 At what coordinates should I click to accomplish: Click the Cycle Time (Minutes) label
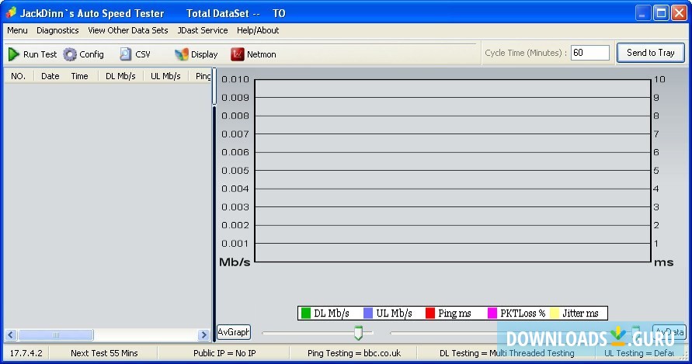526,53
